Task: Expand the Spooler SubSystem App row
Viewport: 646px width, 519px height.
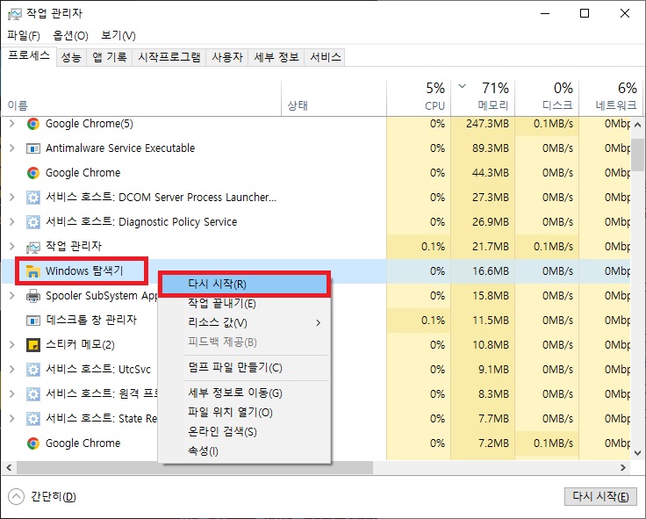Action: (x=12, y=296)
